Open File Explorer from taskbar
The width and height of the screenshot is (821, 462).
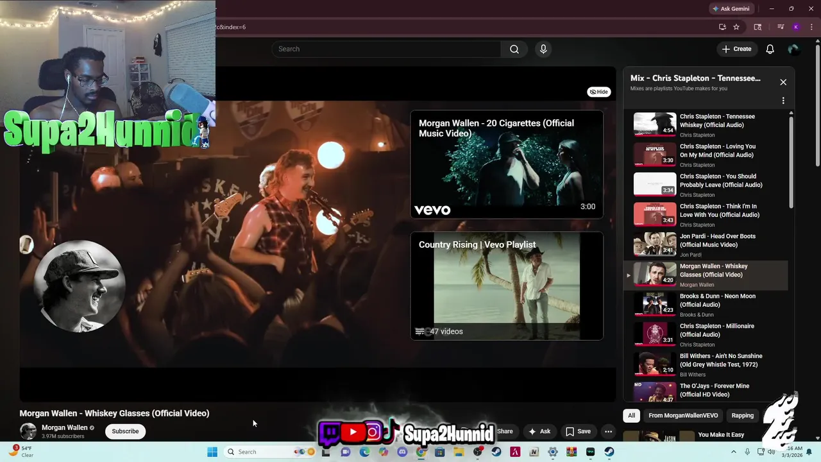click(459, 452)
